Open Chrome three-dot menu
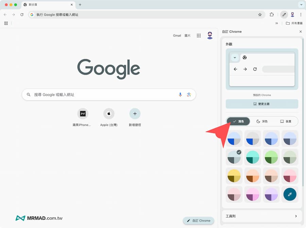The image size is (306, 228). tap(301, 15)
